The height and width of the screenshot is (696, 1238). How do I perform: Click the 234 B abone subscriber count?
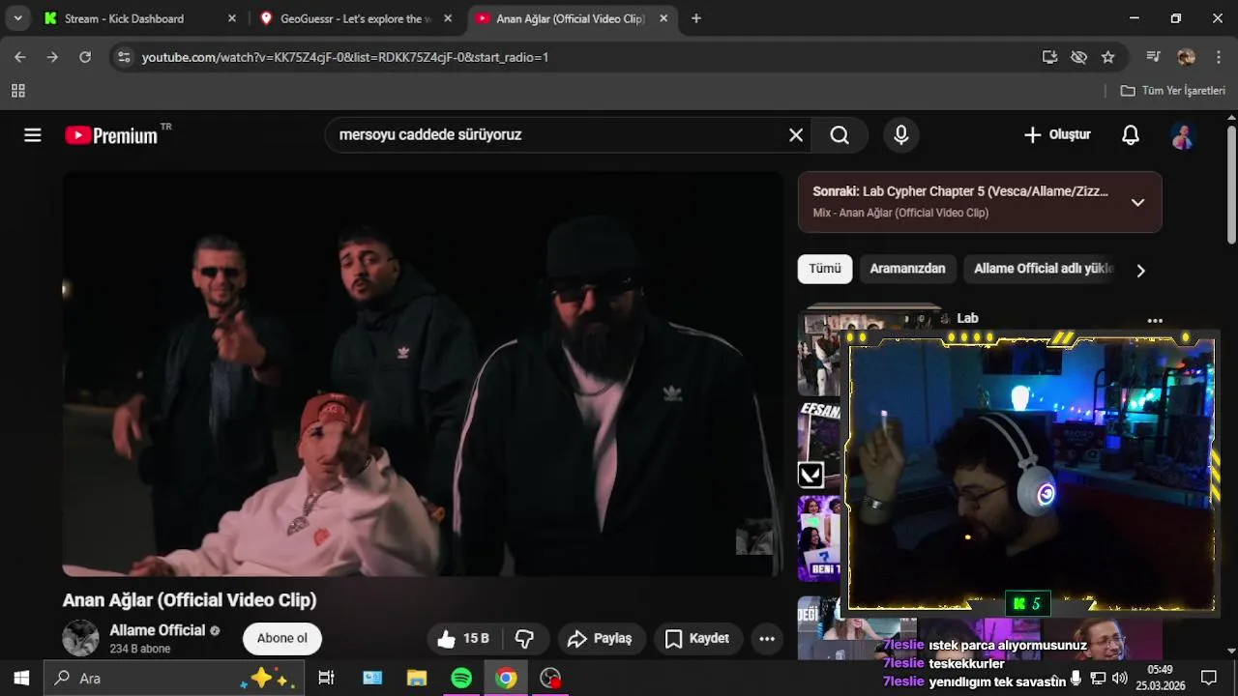[x=140, y=650]
